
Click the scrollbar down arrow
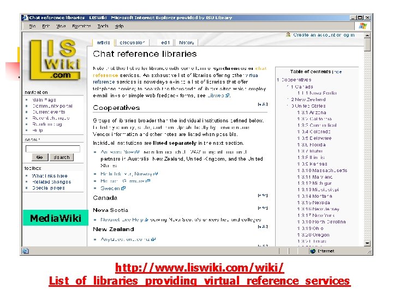tap(367, 243)
